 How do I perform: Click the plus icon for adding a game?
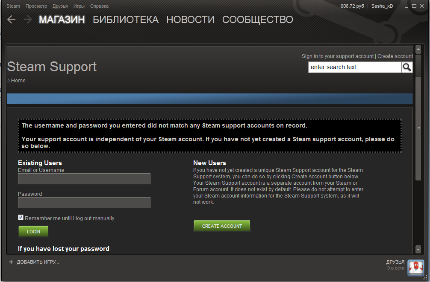click(x=11, y=262)
